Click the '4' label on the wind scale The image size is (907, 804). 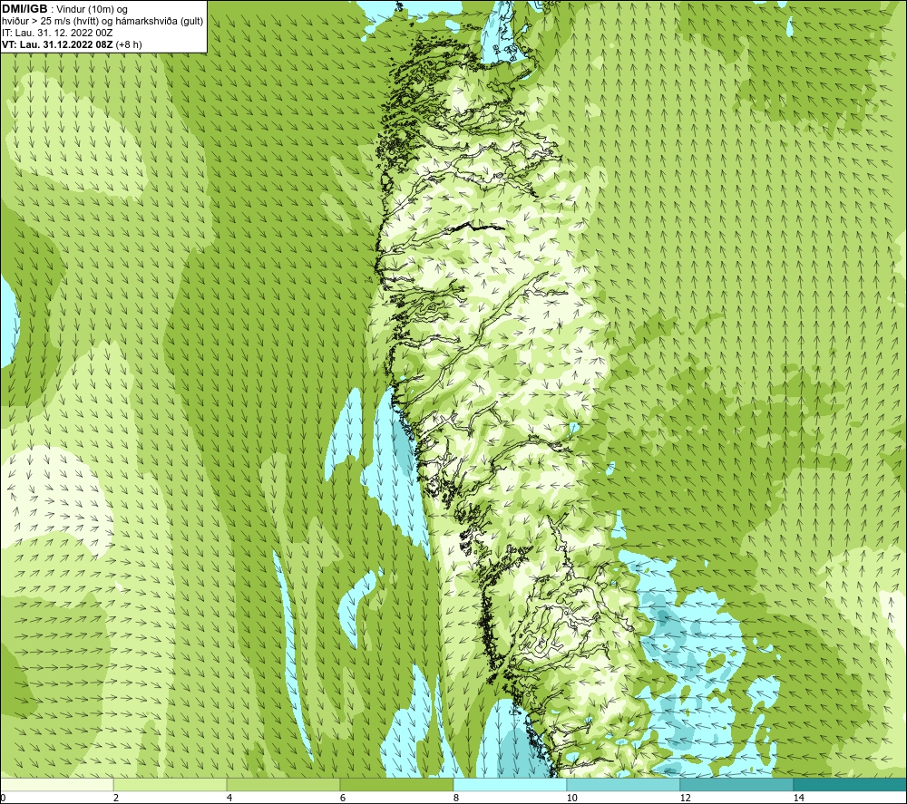click(x=229, y=798)
